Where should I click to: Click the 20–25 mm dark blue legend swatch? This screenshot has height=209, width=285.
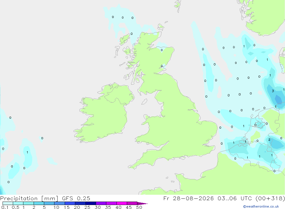(x=80, y=203)
